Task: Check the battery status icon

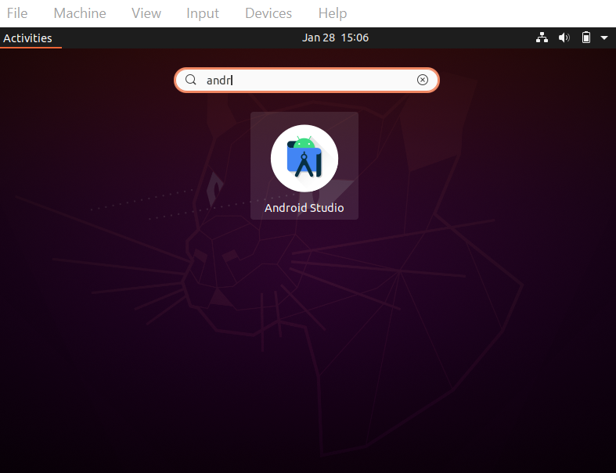Action: point(585,38)
